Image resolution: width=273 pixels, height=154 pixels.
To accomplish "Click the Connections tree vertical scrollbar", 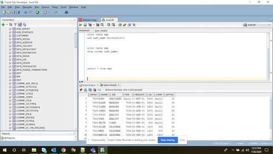I will pos(76,41).
